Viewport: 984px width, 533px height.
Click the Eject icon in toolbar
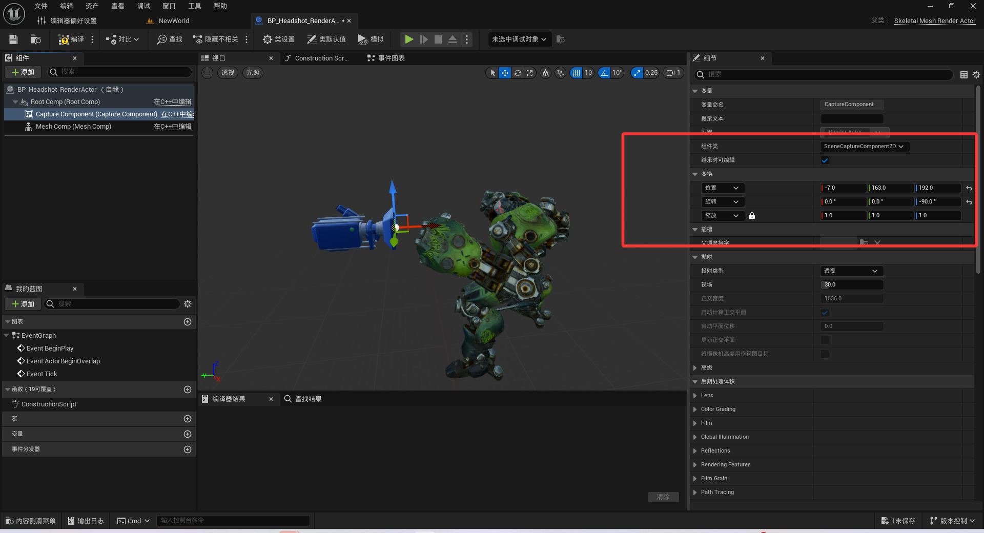click(x=453, y=39)
